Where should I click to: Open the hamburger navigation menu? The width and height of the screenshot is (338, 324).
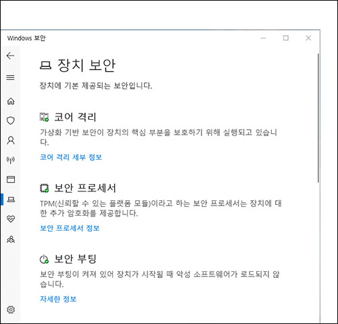pyautogui.click(x=10, y=78)
